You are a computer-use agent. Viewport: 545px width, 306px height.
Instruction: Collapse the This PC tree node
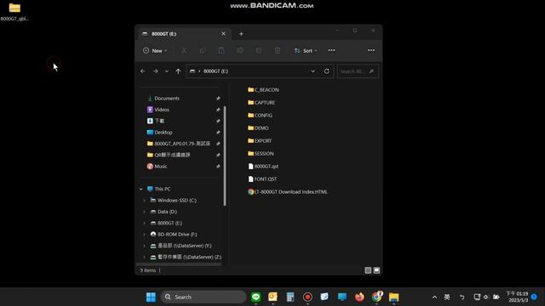(141, 189)
